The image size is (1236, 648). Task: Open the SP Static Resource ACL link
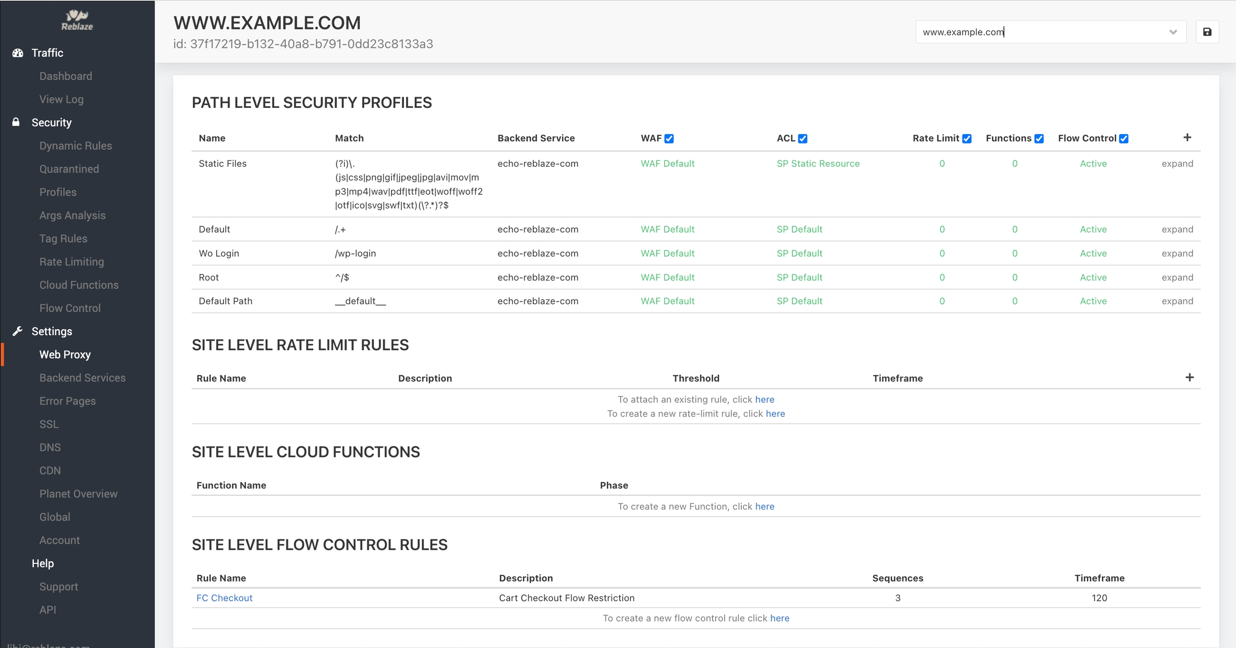click(818, 164)
